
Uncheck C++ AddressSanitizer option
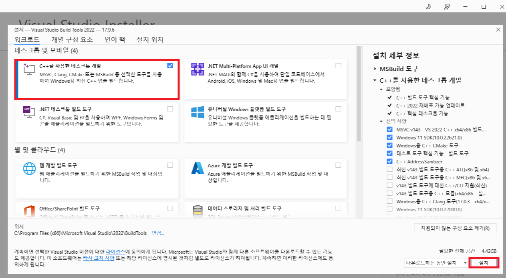click(389, 161)
